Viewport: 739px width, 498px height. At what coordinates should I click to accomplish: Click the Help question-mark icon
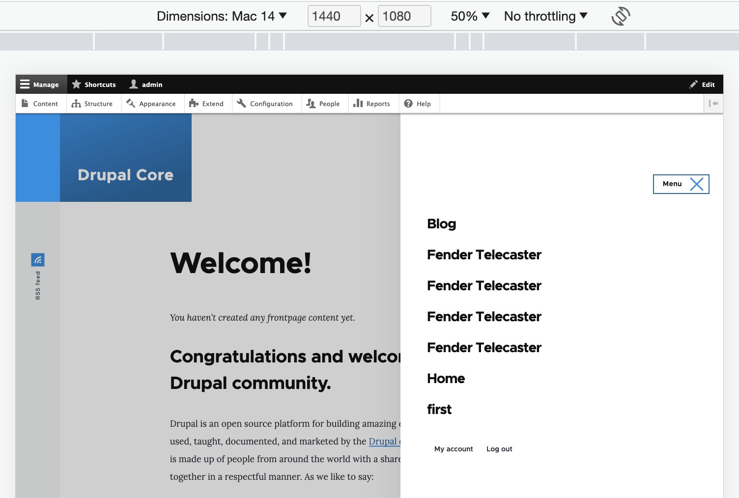[x=409, y=103]
